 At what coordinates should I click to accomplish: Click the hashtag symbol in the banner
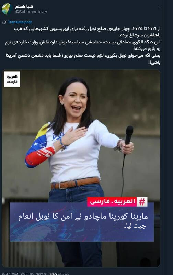[x=142, y=202]
